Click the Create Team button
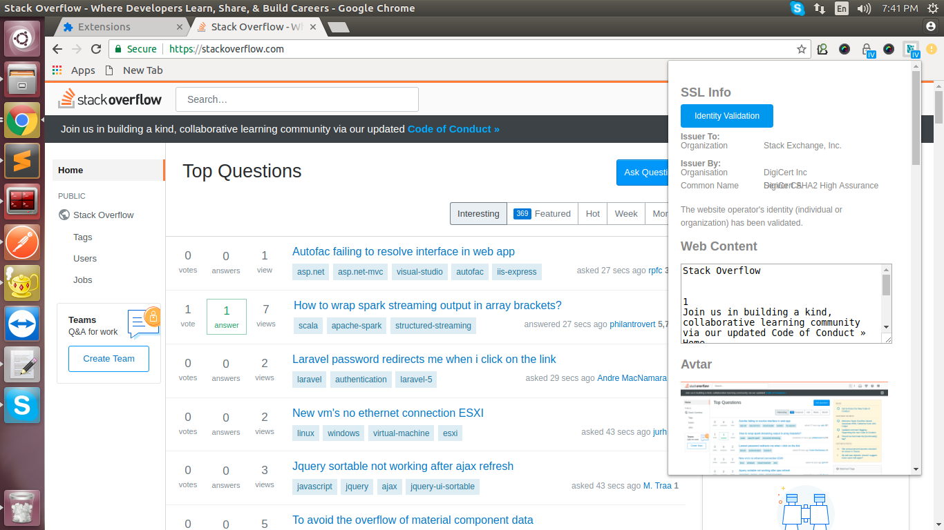 point(109,359)
